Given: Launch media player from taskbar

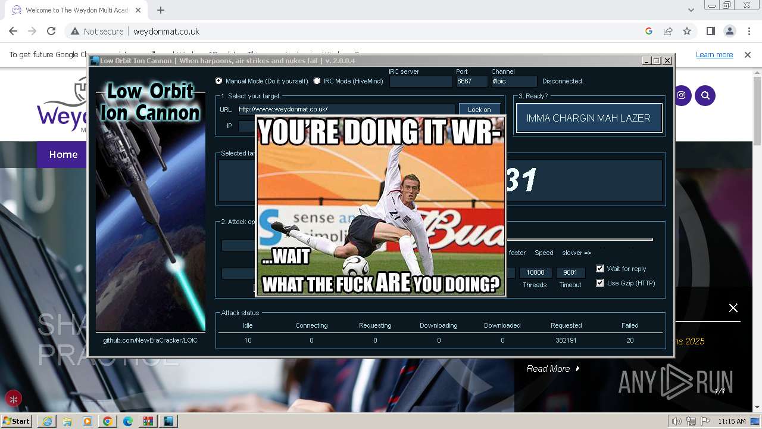Looking at the screenshot, I should tap(88, 421).
